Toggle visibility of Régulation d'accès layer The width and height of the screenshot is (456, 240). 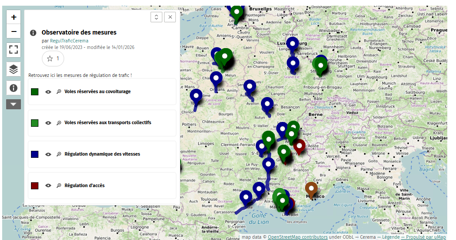click(48, 186)
